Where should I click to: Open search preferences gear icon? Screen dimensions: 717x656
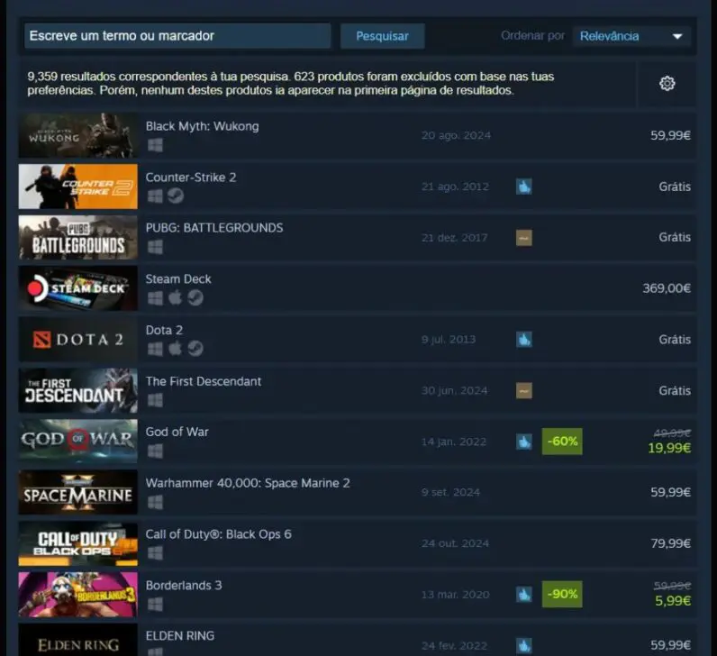667,83
